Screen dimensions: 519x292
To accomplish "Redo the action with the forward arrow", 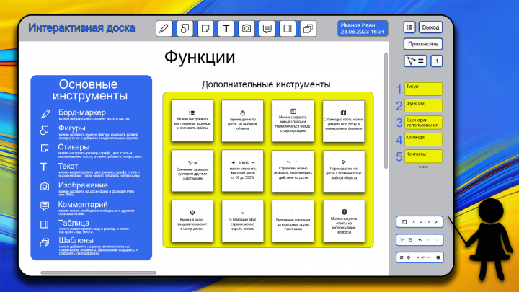I will click(x=428, y=240).
